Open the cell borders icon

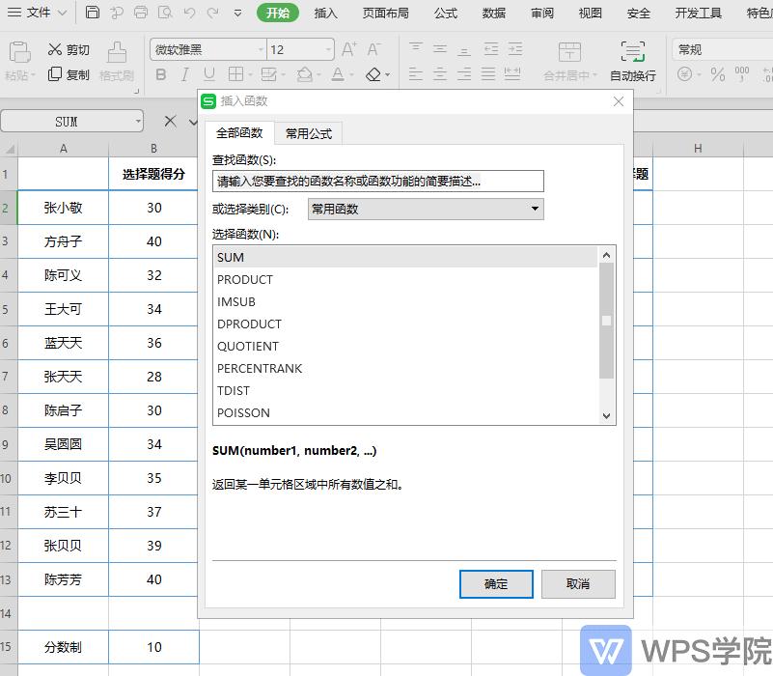tap(237, 73)
